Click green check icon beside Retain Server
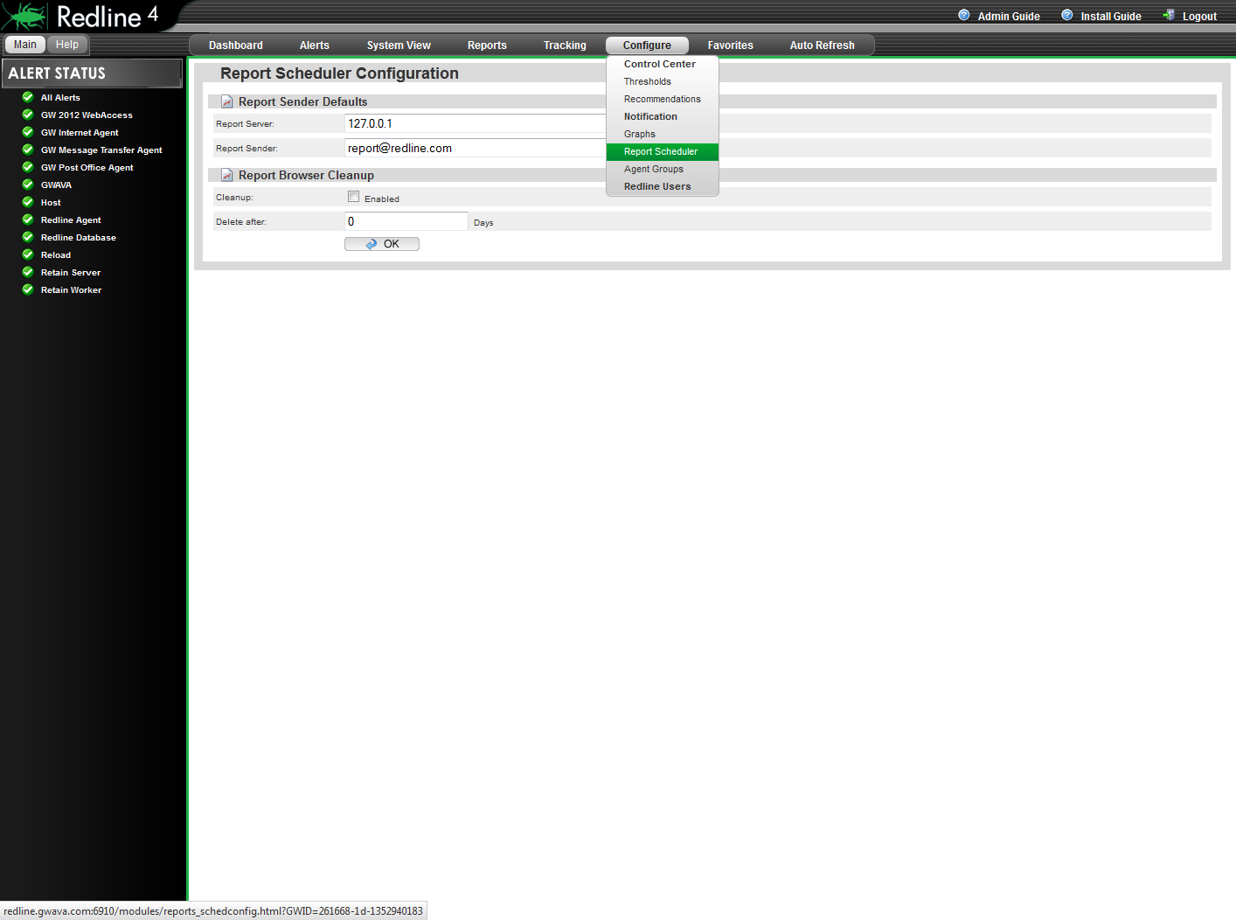The width and height of the screenshot is (1236, 920). 28,272
